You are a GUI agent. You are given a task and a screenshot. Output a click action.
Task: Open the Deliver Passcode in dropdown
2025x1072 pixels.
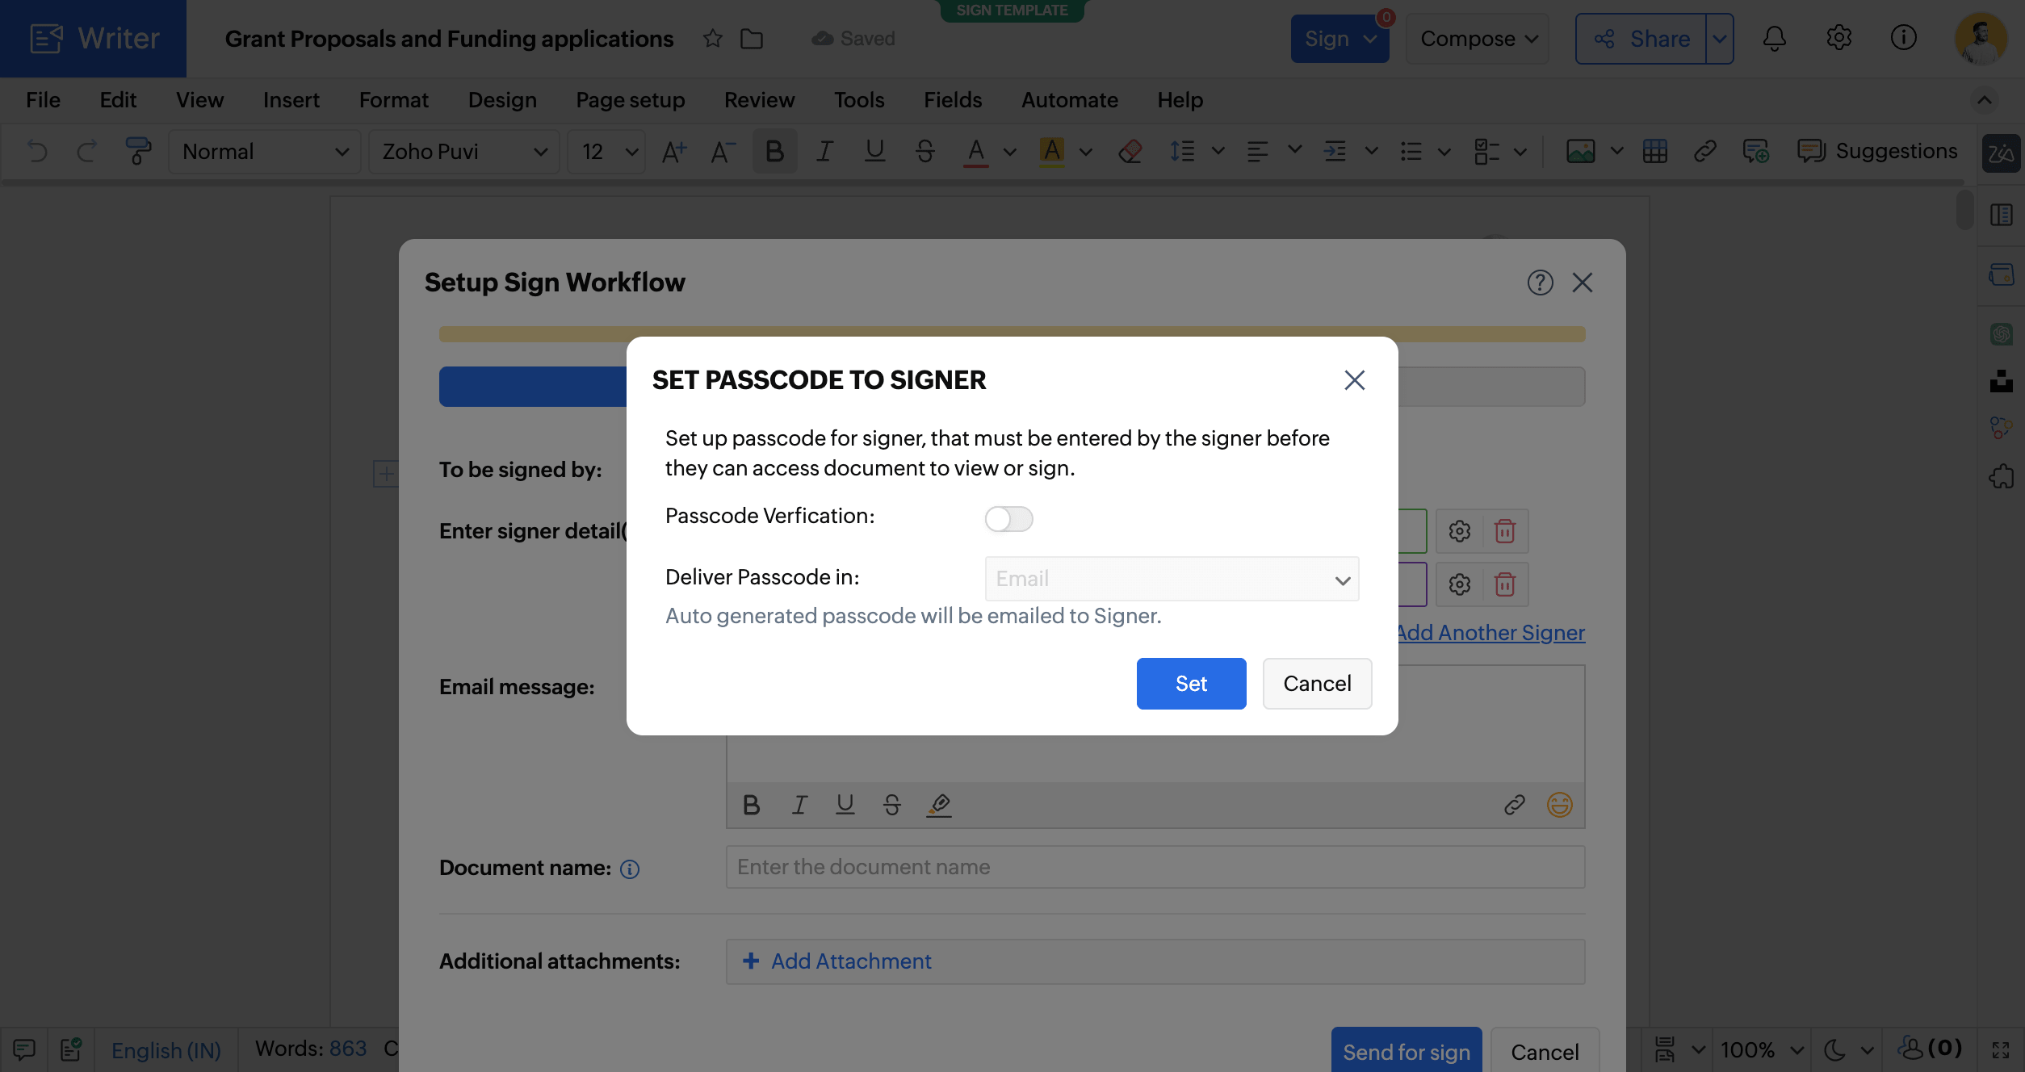tap(1171, 579)
